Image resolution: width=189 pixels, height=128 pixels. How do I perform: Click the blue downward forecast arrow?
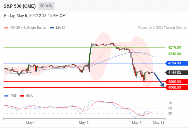159,80
